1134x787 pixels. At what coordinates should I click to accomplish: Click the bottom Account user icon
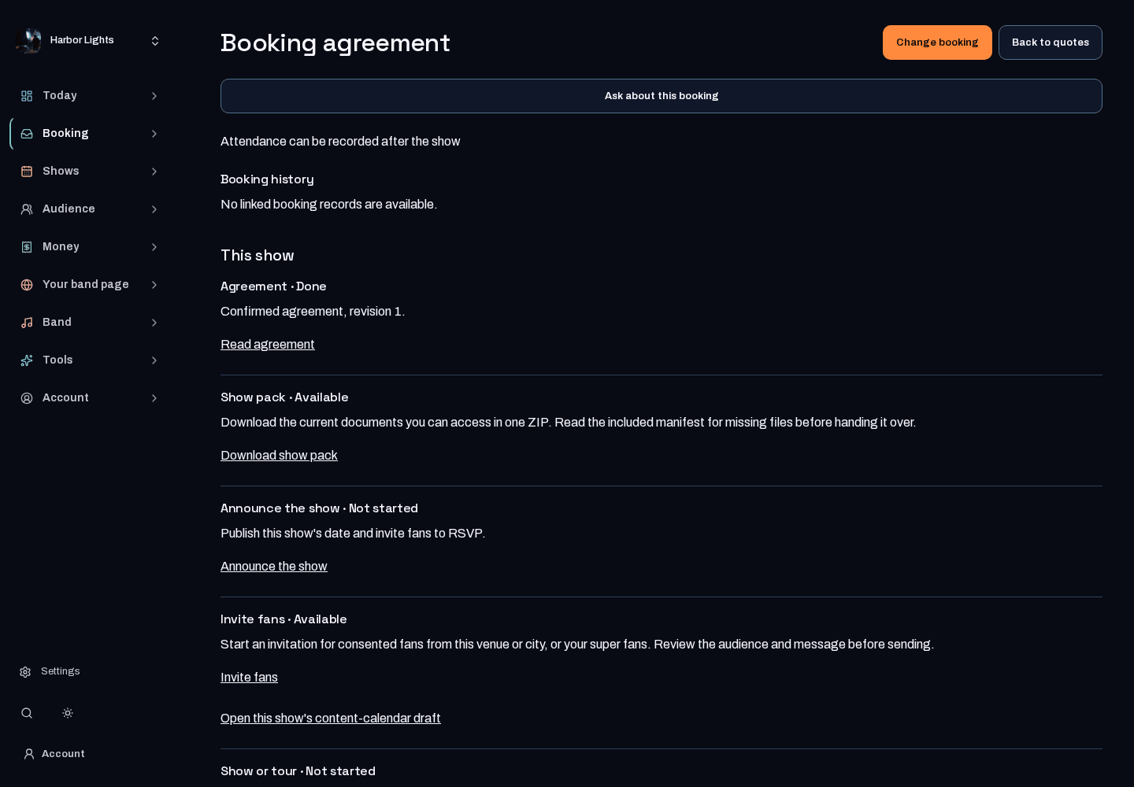(x=29, y=754)
